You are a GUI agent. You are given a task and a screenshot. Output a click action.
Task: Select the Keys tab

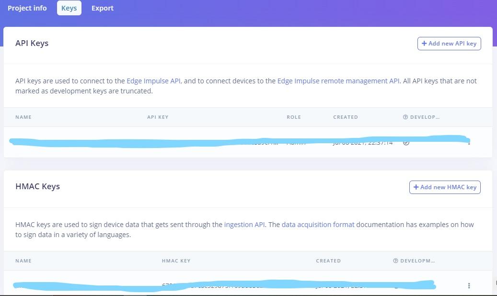(69, 8)
